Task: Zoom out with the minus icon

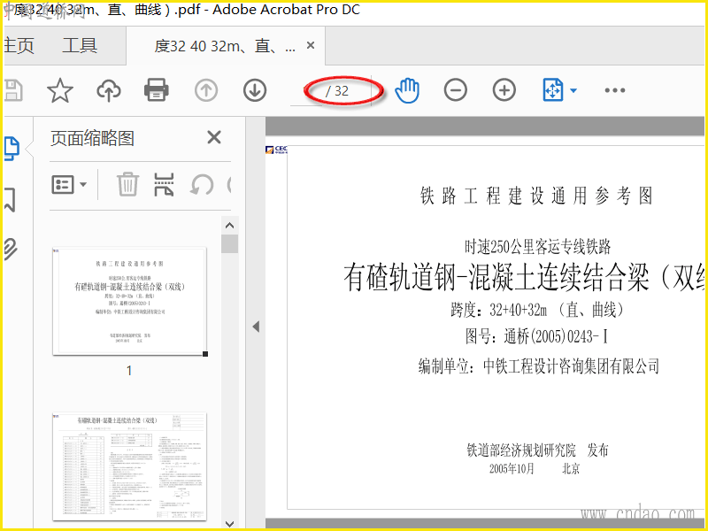Action: click(456, 90)
